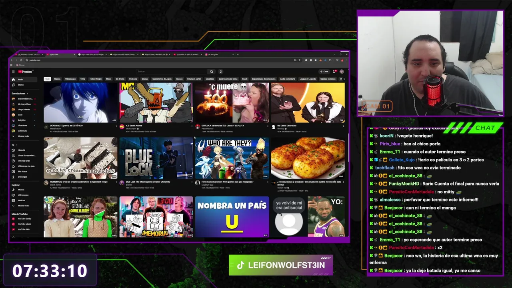Click the Crear button
The height and width of the screenshot is (288, 512).
pyautogui.click(x=324, y=72)
